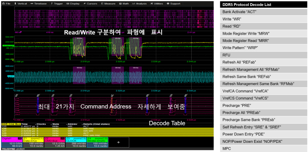This screenshot has height=152, width=308.
Task: Open the Z3 CLOCK zoom descriptor
Action: (x=76, y=142)
